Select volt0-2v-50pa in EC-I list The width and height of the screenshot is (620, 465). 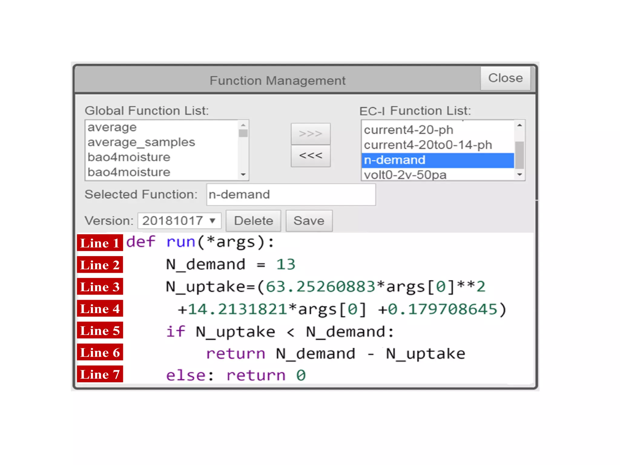405,175
